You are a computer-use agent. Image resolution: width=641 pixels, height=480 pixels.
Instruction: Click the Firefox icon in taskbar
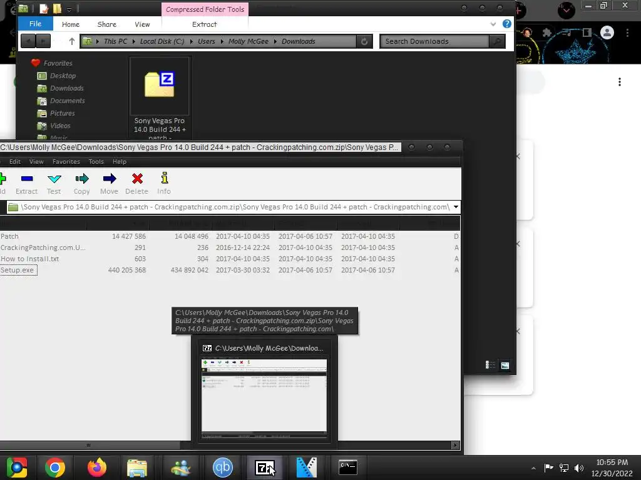pos(97,467)
